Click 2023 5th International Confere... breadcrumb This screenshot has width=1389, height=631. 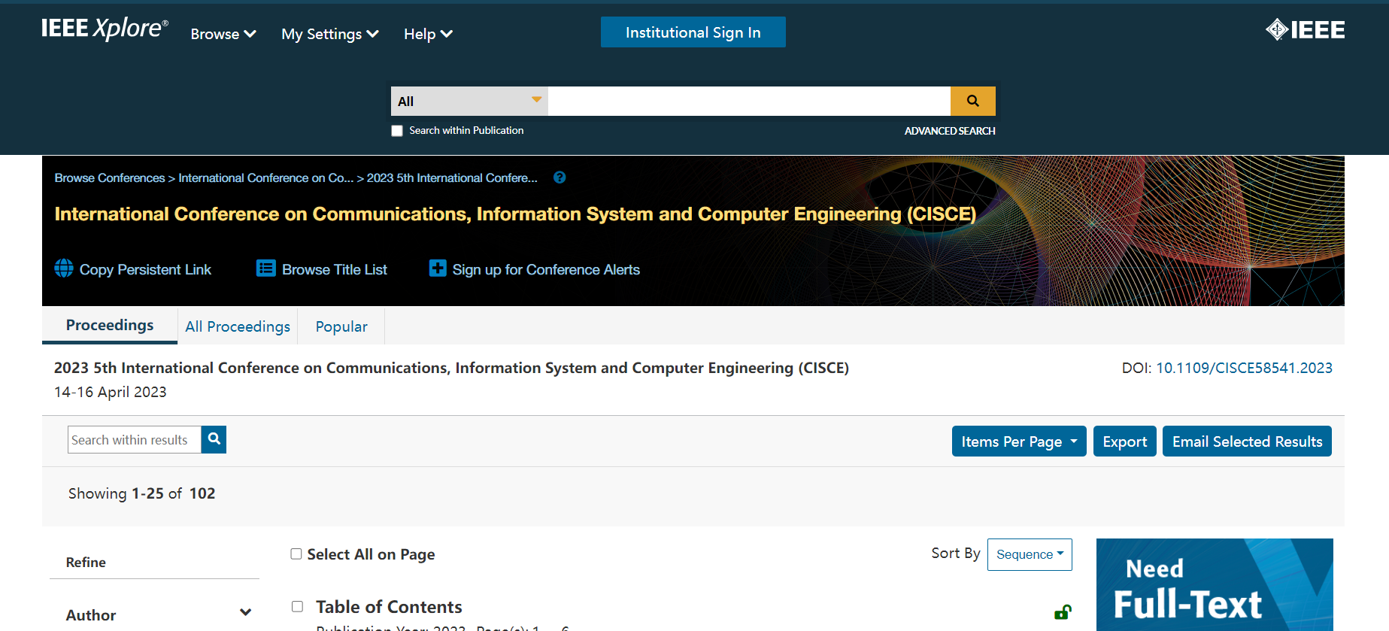[452, 177]
